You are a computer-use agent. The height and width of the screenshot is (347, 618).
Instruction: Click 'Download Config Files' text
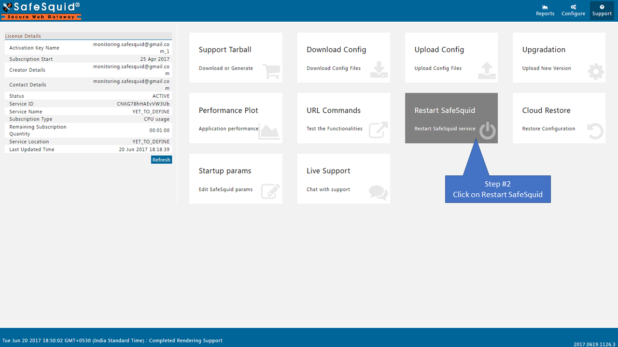(334, 68)
